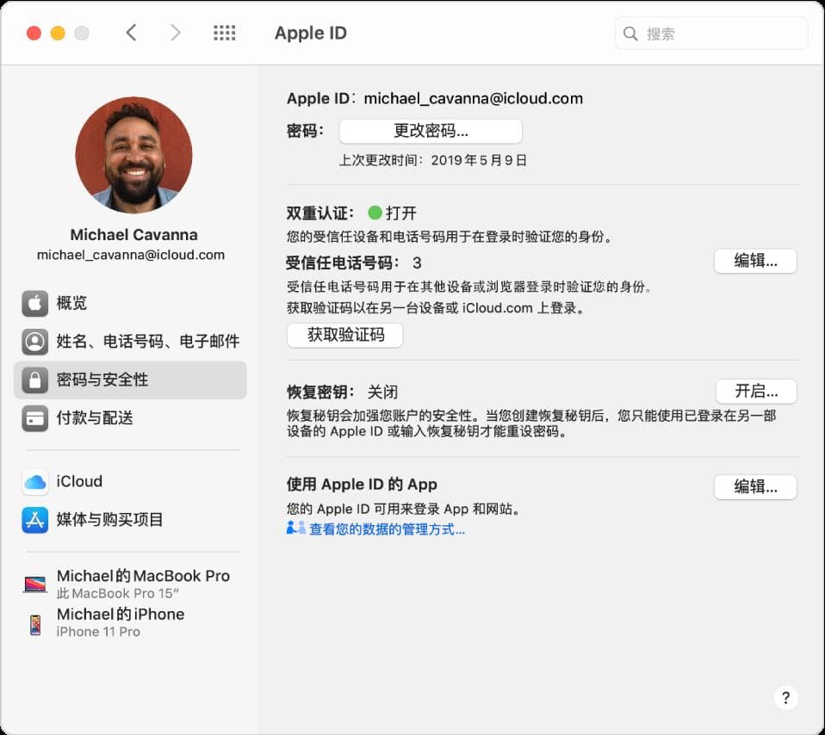Select 密码与安全性 in sidebar
Image resolution: width=825 pixels, height=735 pixels.
tap(130, 380)
